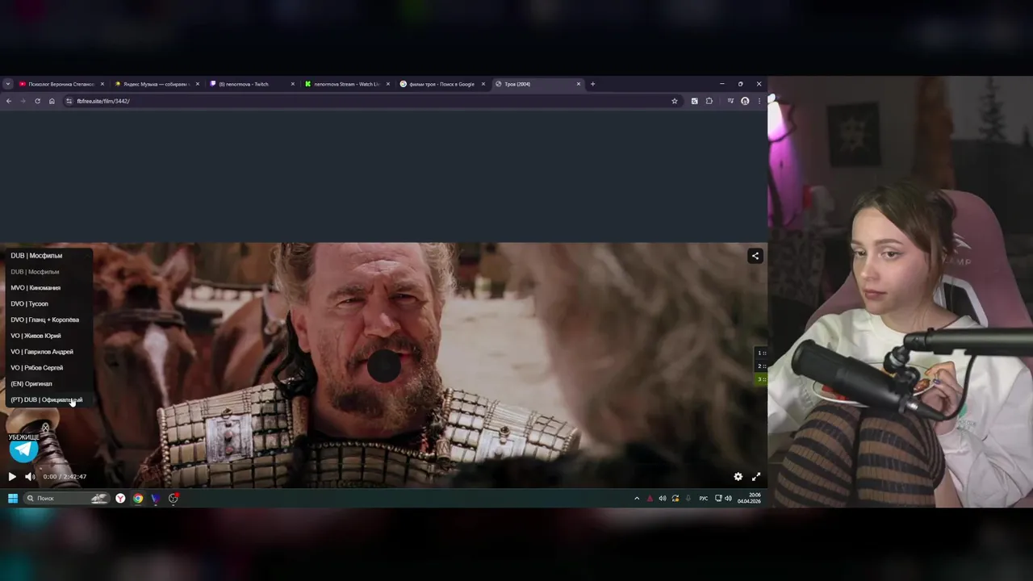Select source 2 on player edge
Image resolution: width=1033 pixels, height=581 pixels.
[x=761, y=366]
